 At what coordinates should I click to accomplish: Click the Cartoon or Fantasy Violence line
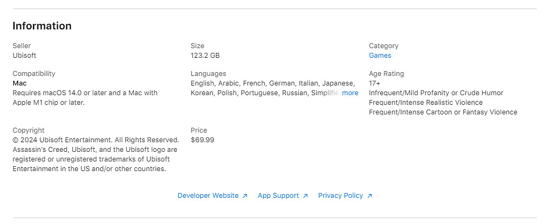tap(443, 112)
